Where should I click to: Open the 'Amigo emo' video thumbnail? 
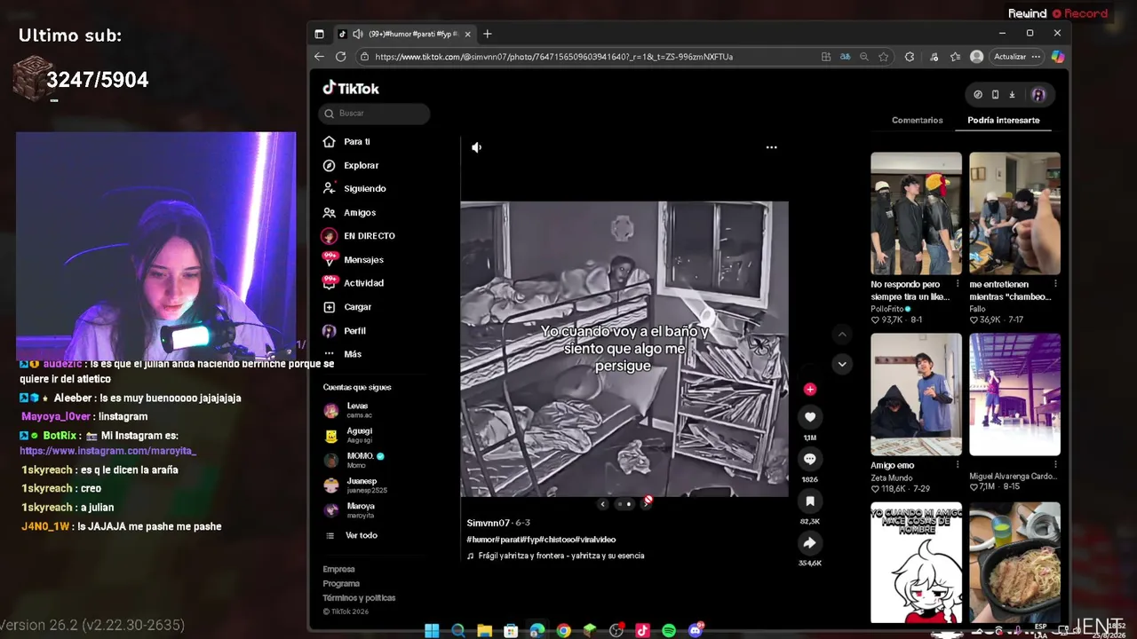point(916,395)
